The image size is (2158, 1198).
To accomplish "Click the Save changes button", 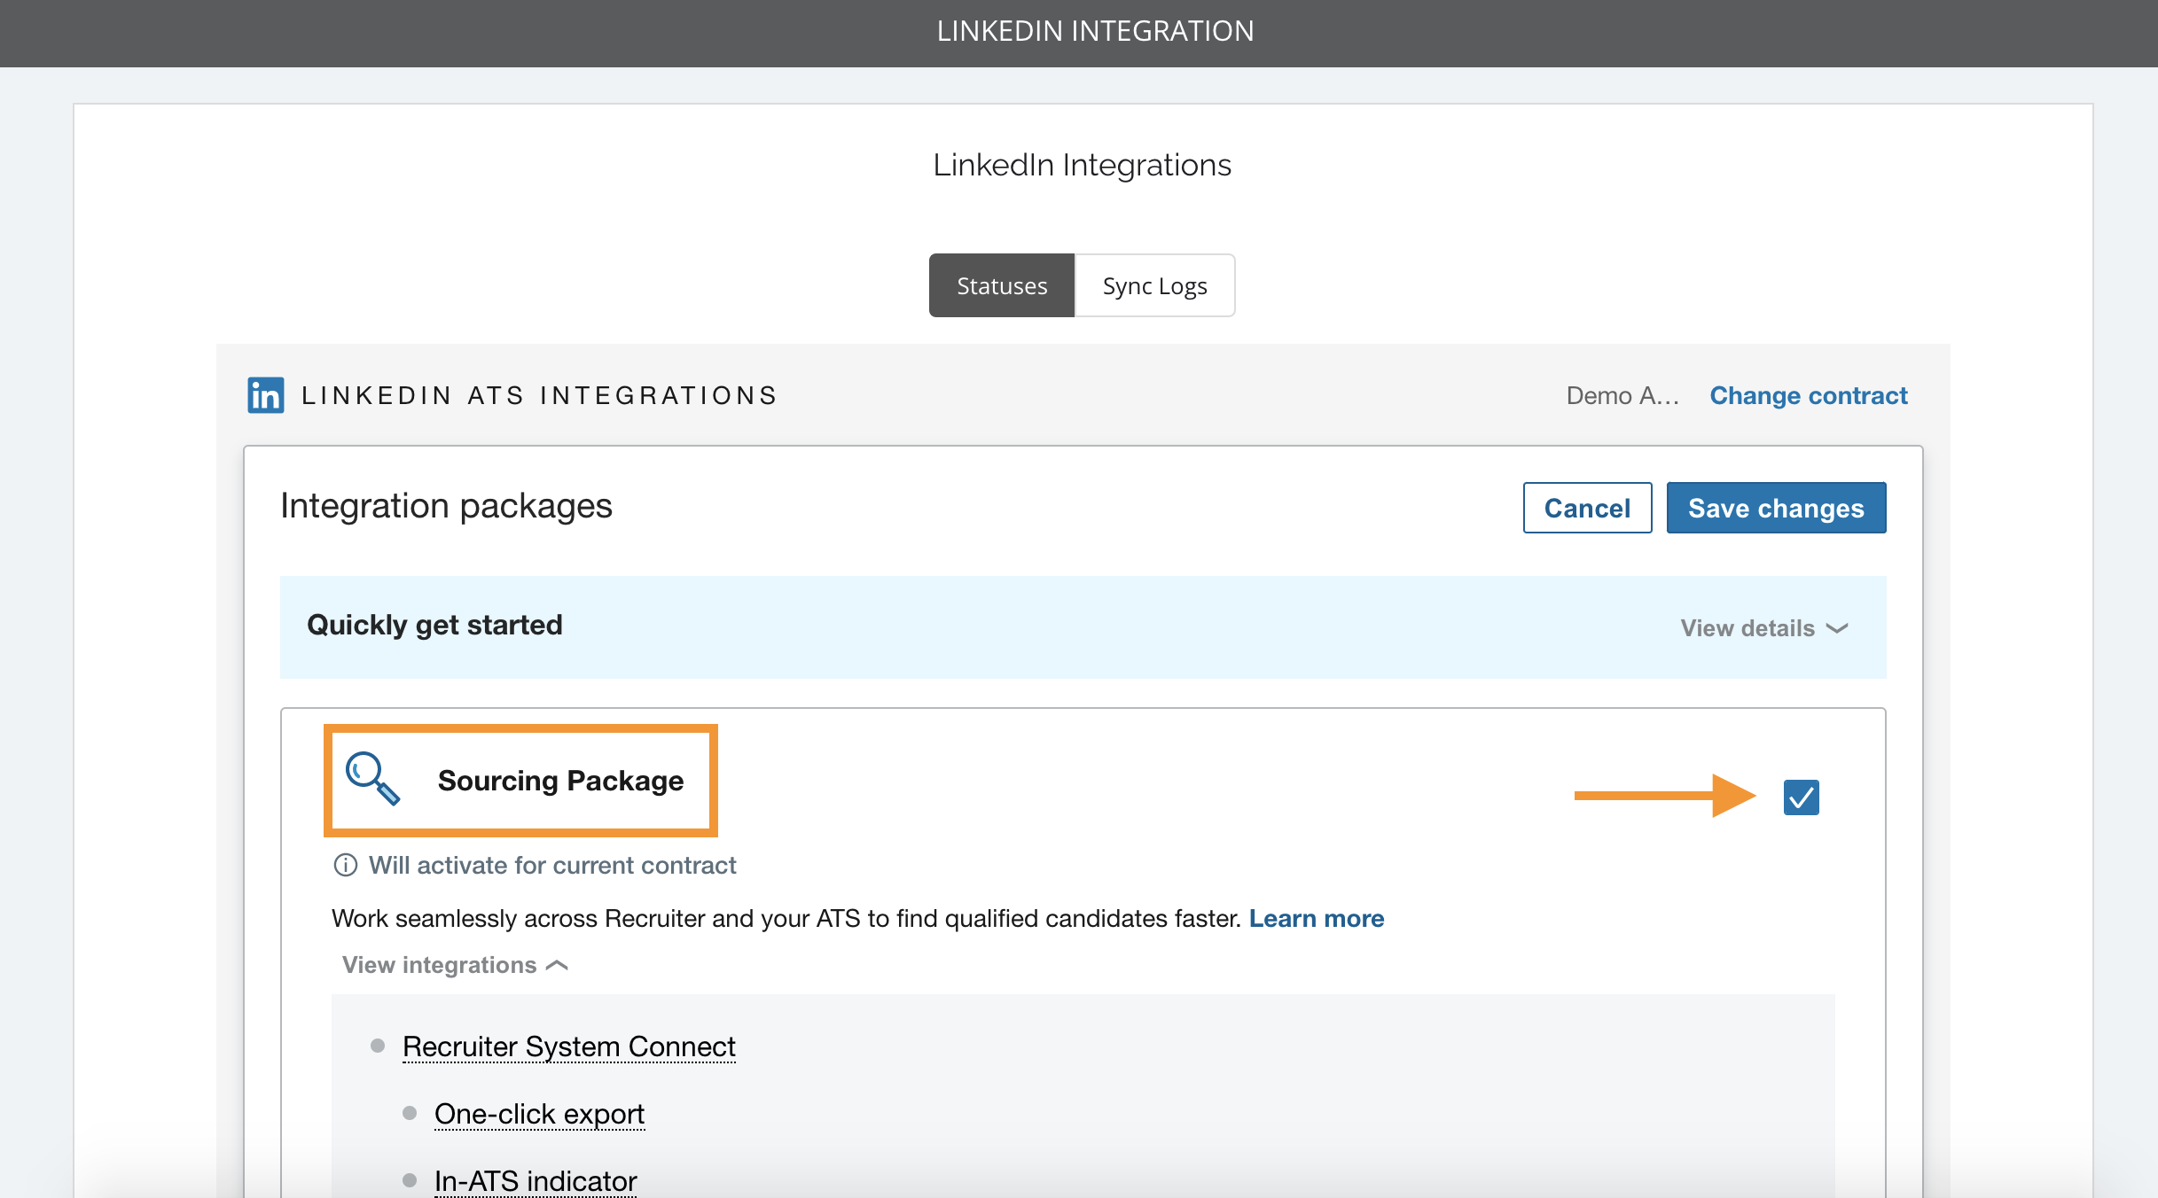I will coord(1776,508).
